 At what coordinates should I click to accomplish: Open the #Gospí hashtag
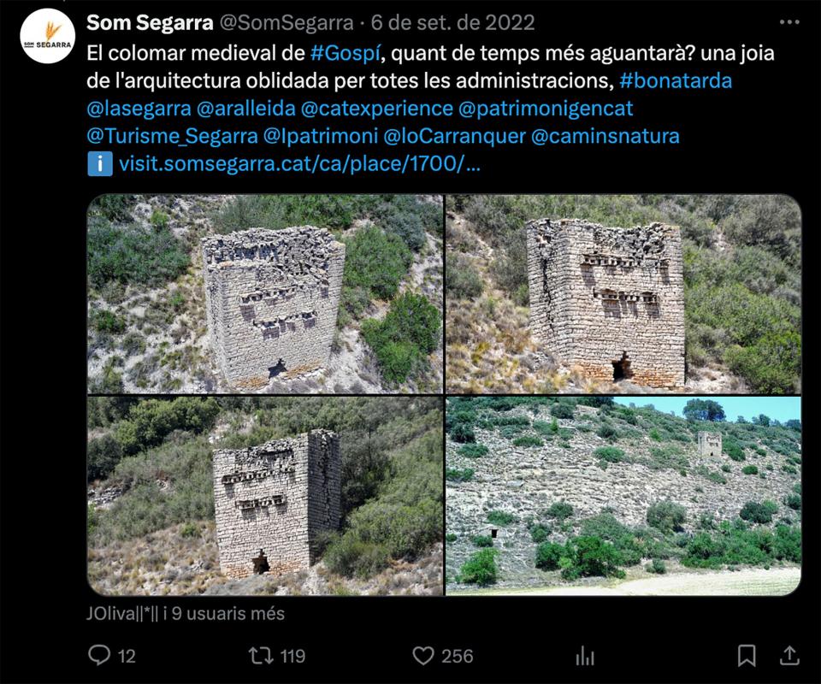[345, 53]
